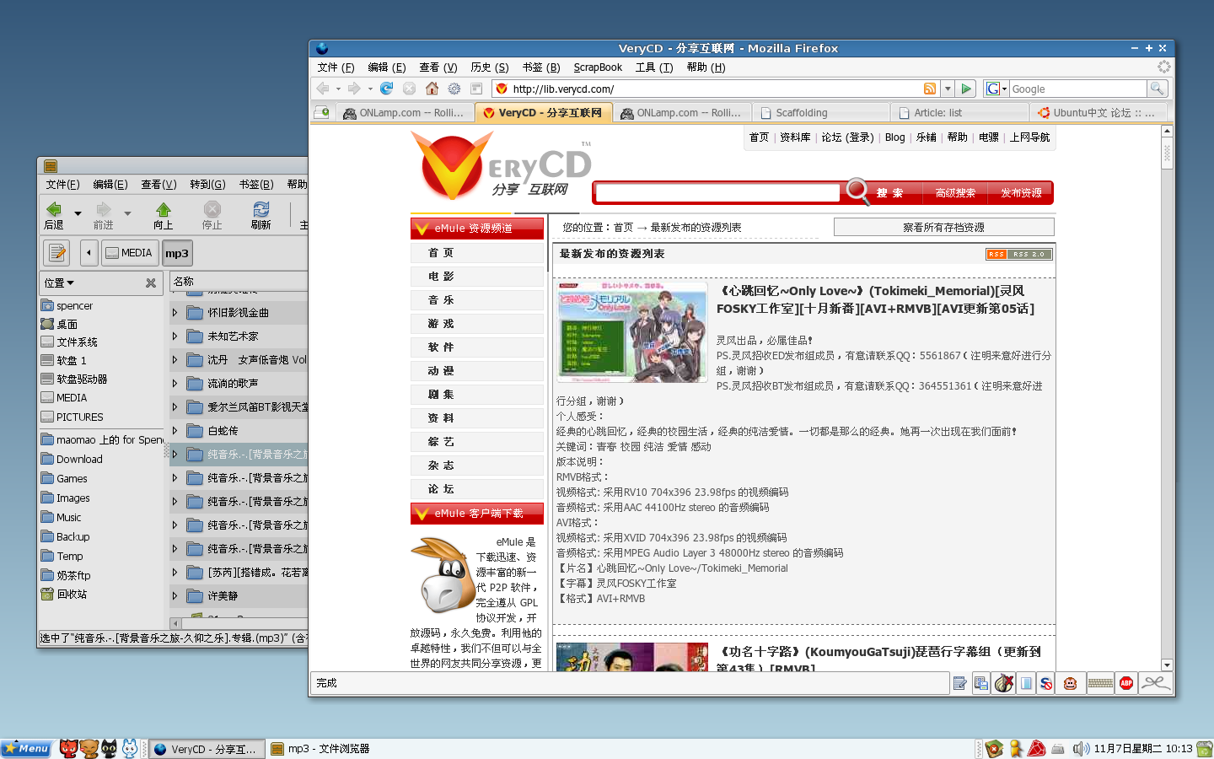
Task: Click the volume speaker icon in system tray
Action: 1081,748
